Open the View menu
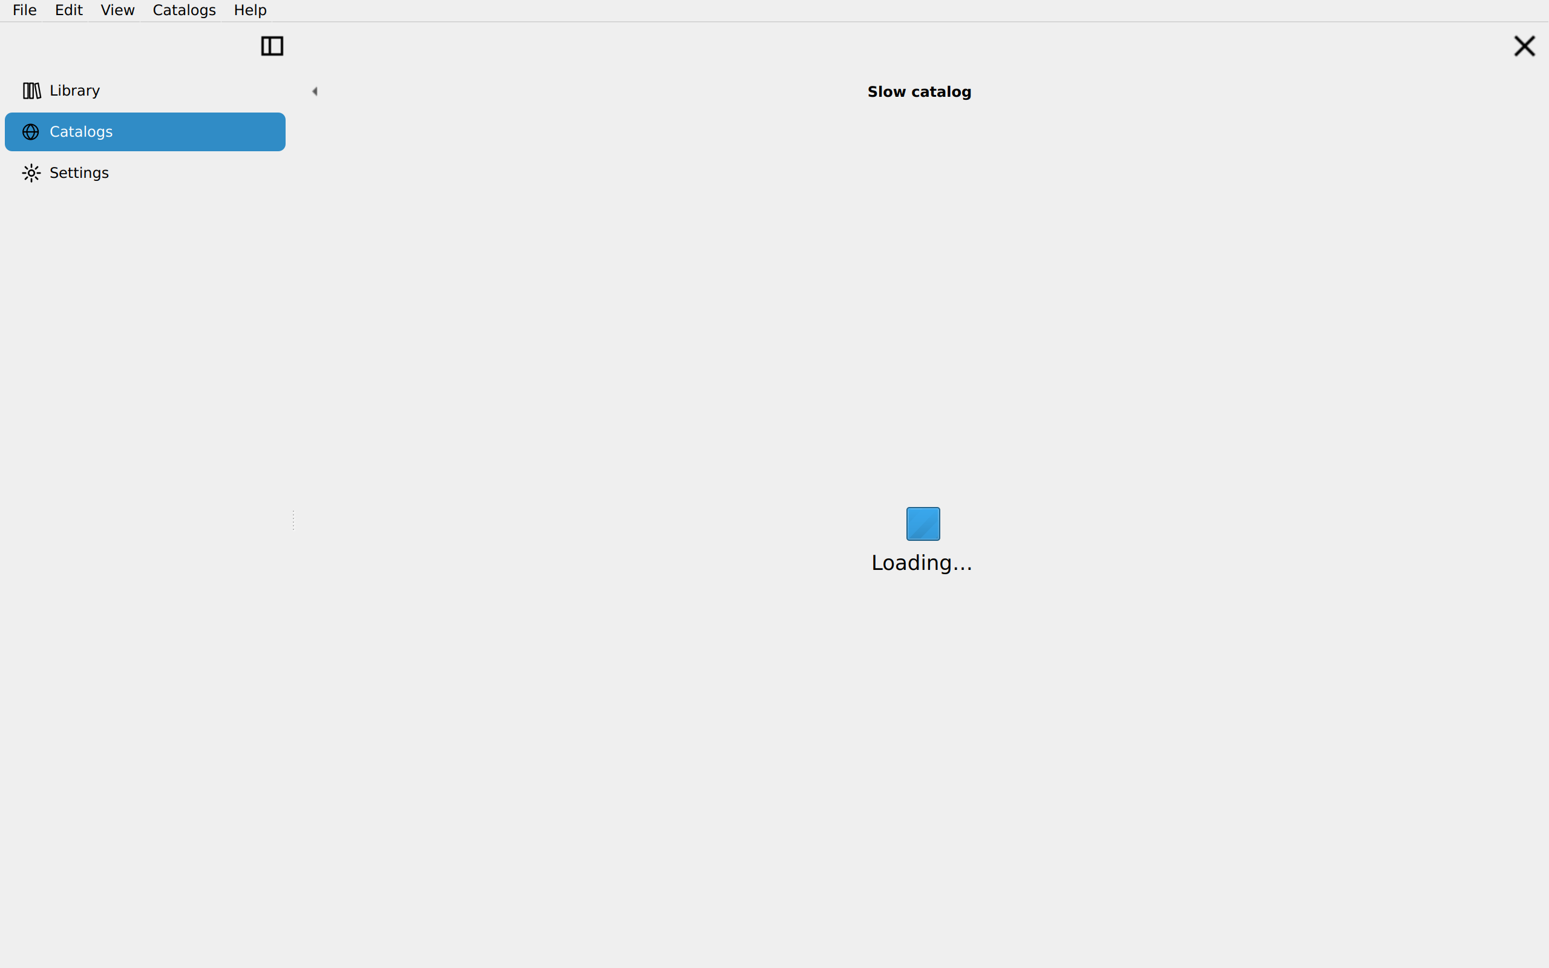Image resolution: width=1549 pixels, height=968 pixels. pyautogui.click(x=118, y=10)
